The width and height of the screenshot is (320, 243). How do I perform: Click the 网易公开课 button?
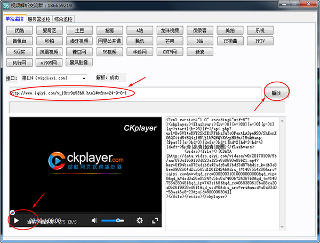pyautogui.click(x=109, y=41)
